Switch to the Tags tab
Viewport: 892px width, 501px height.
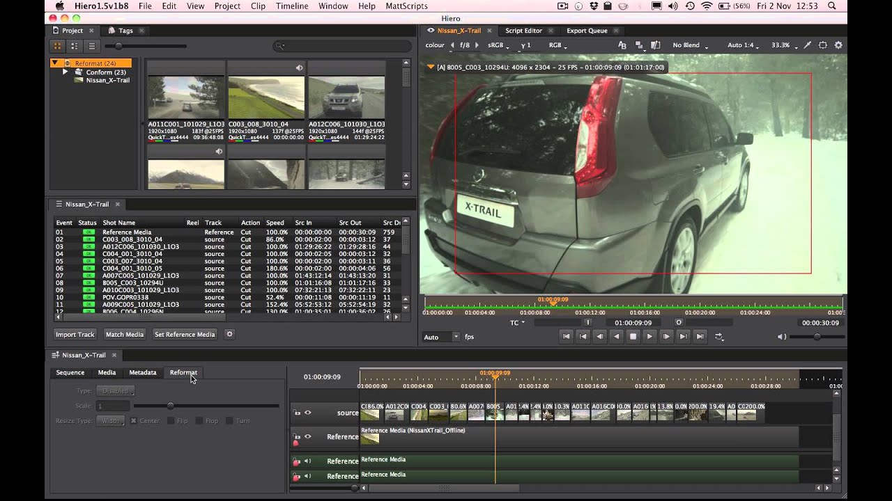125,31
